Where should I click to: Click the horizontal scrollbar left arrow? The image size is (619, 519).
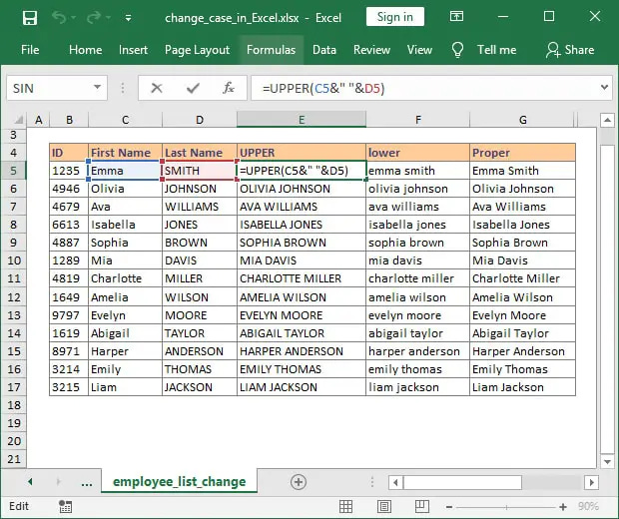395,482
